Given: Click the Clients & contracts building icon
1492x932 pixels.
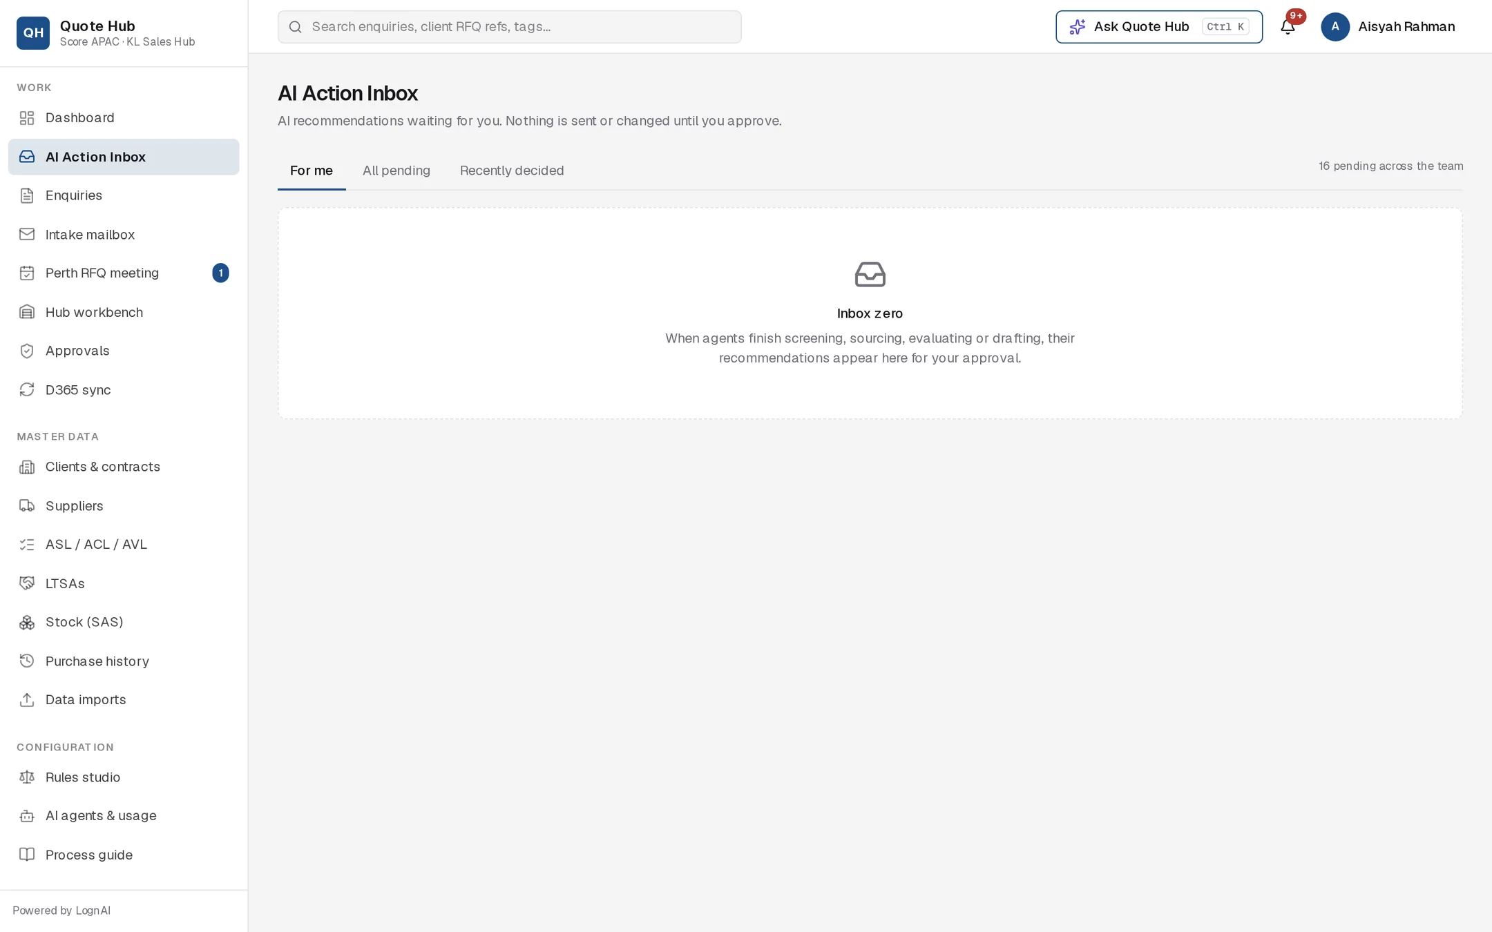Looking at the screenshot, I should click(x=27, y=467).
